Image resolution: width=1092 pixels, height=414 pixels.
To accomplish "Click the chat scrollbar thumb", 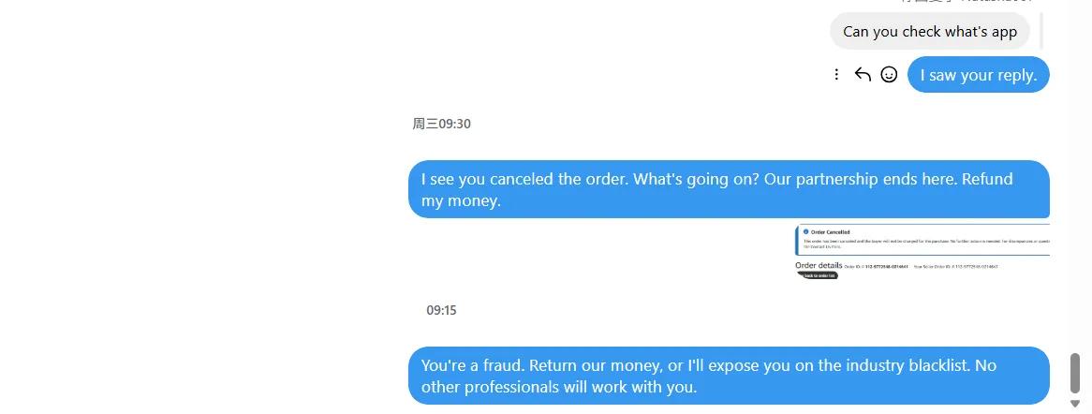I will coord(1075,373).
